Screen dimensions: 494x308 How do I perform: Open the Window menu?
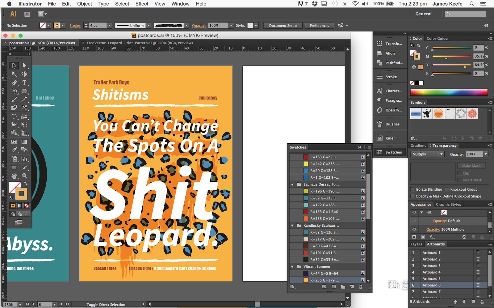pyautogui.click(x=180, y=4)
